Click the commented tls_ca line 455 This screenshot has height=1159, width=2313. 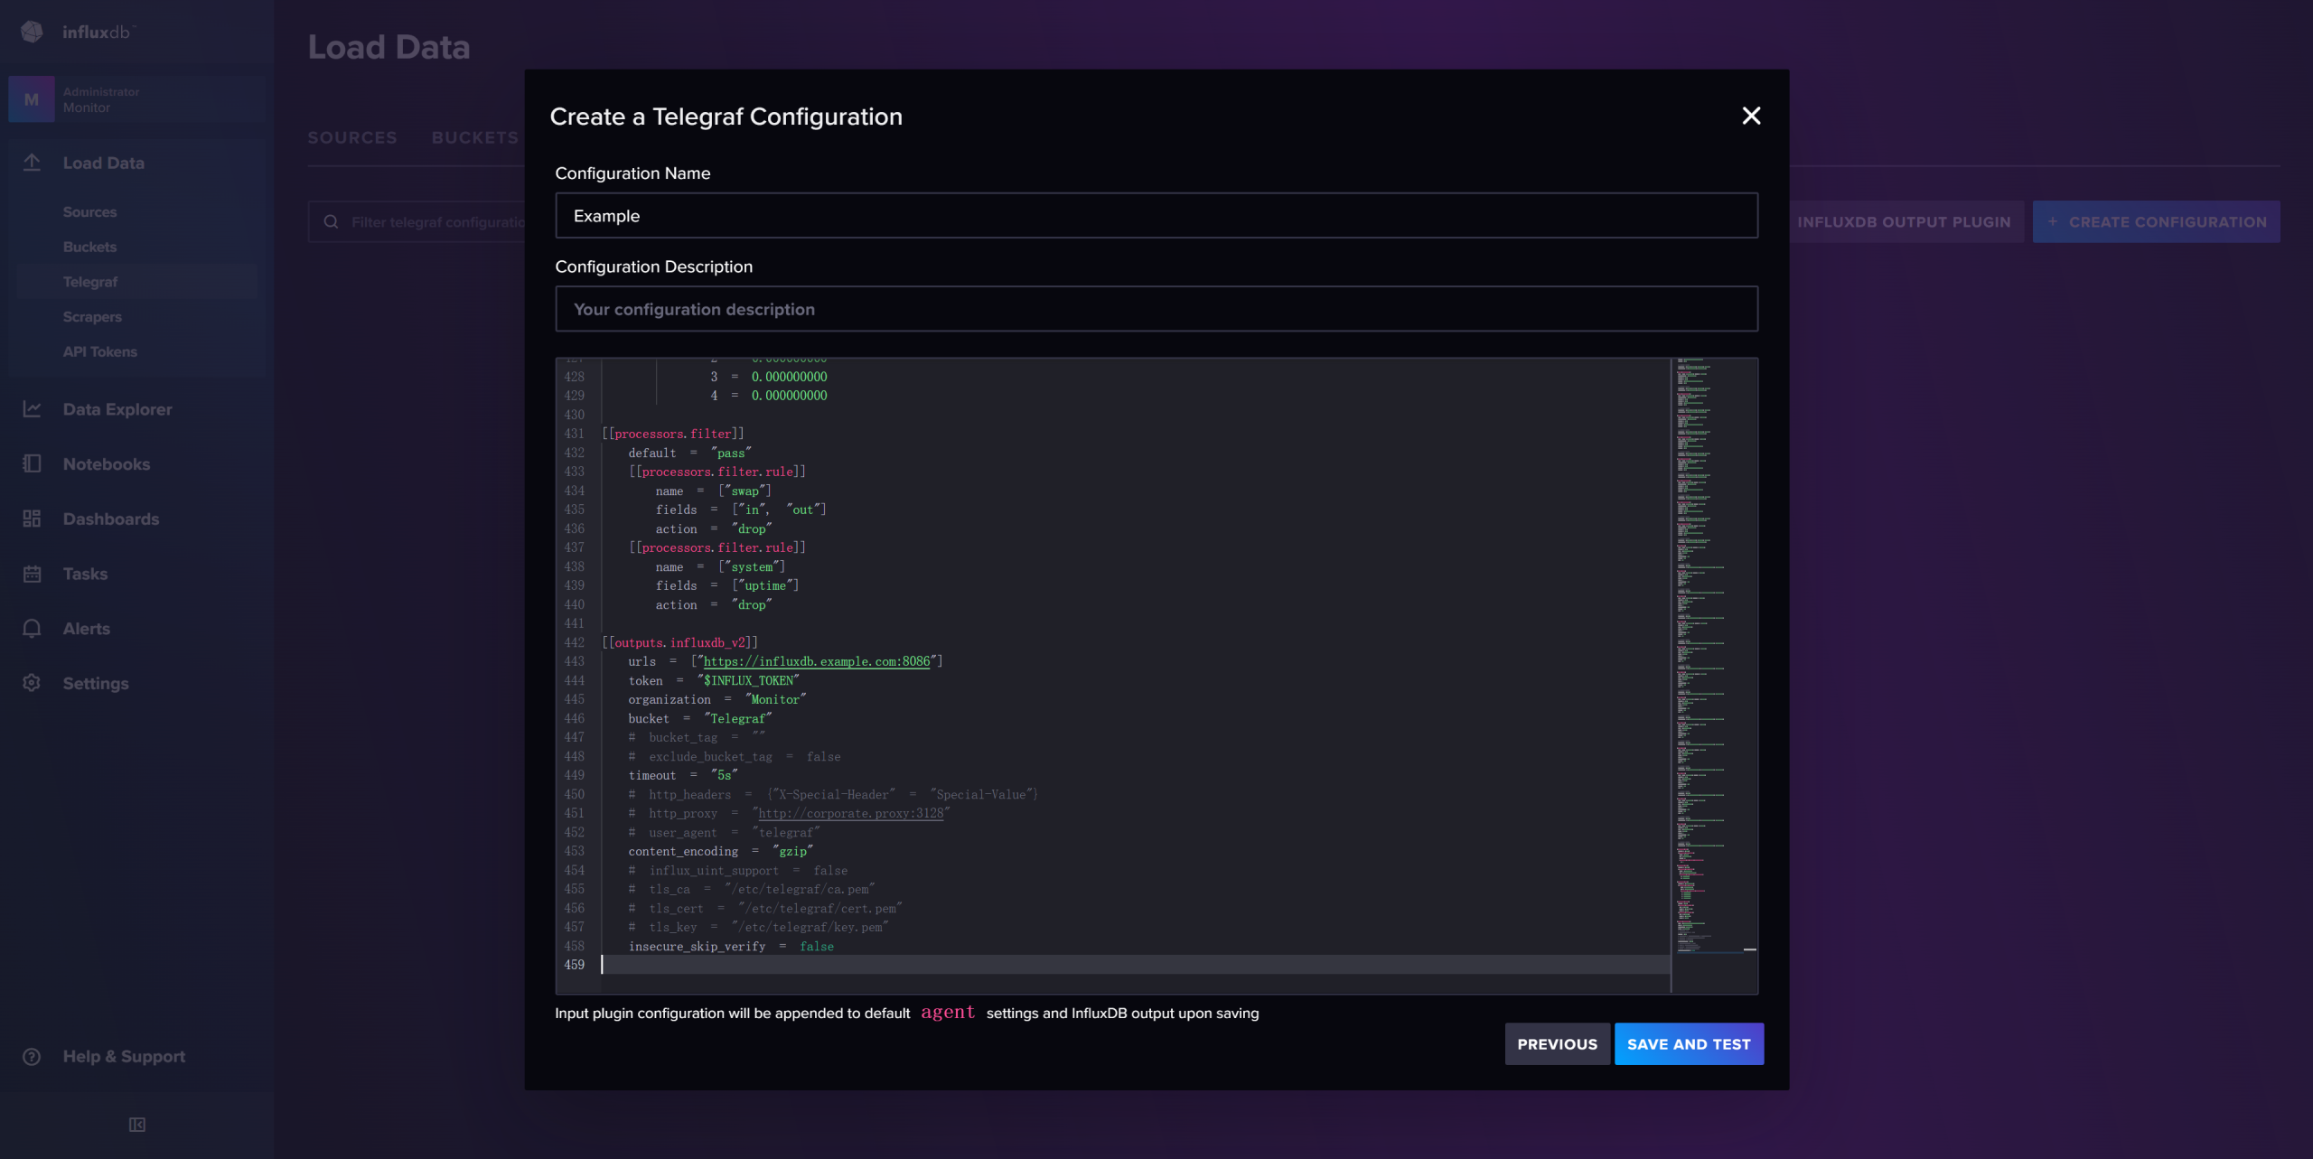752,889
